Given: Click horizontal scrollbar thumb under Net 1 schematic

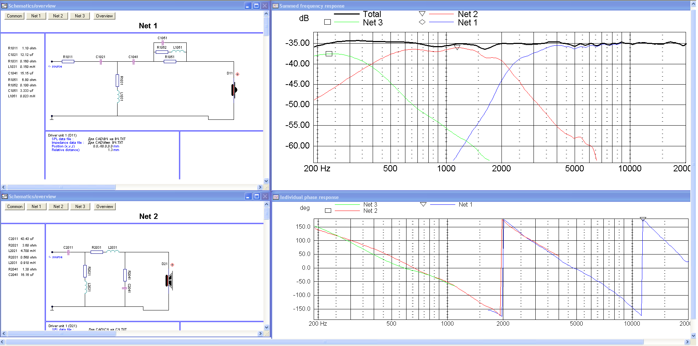Looking at the screenshot, I should point(61,187).
